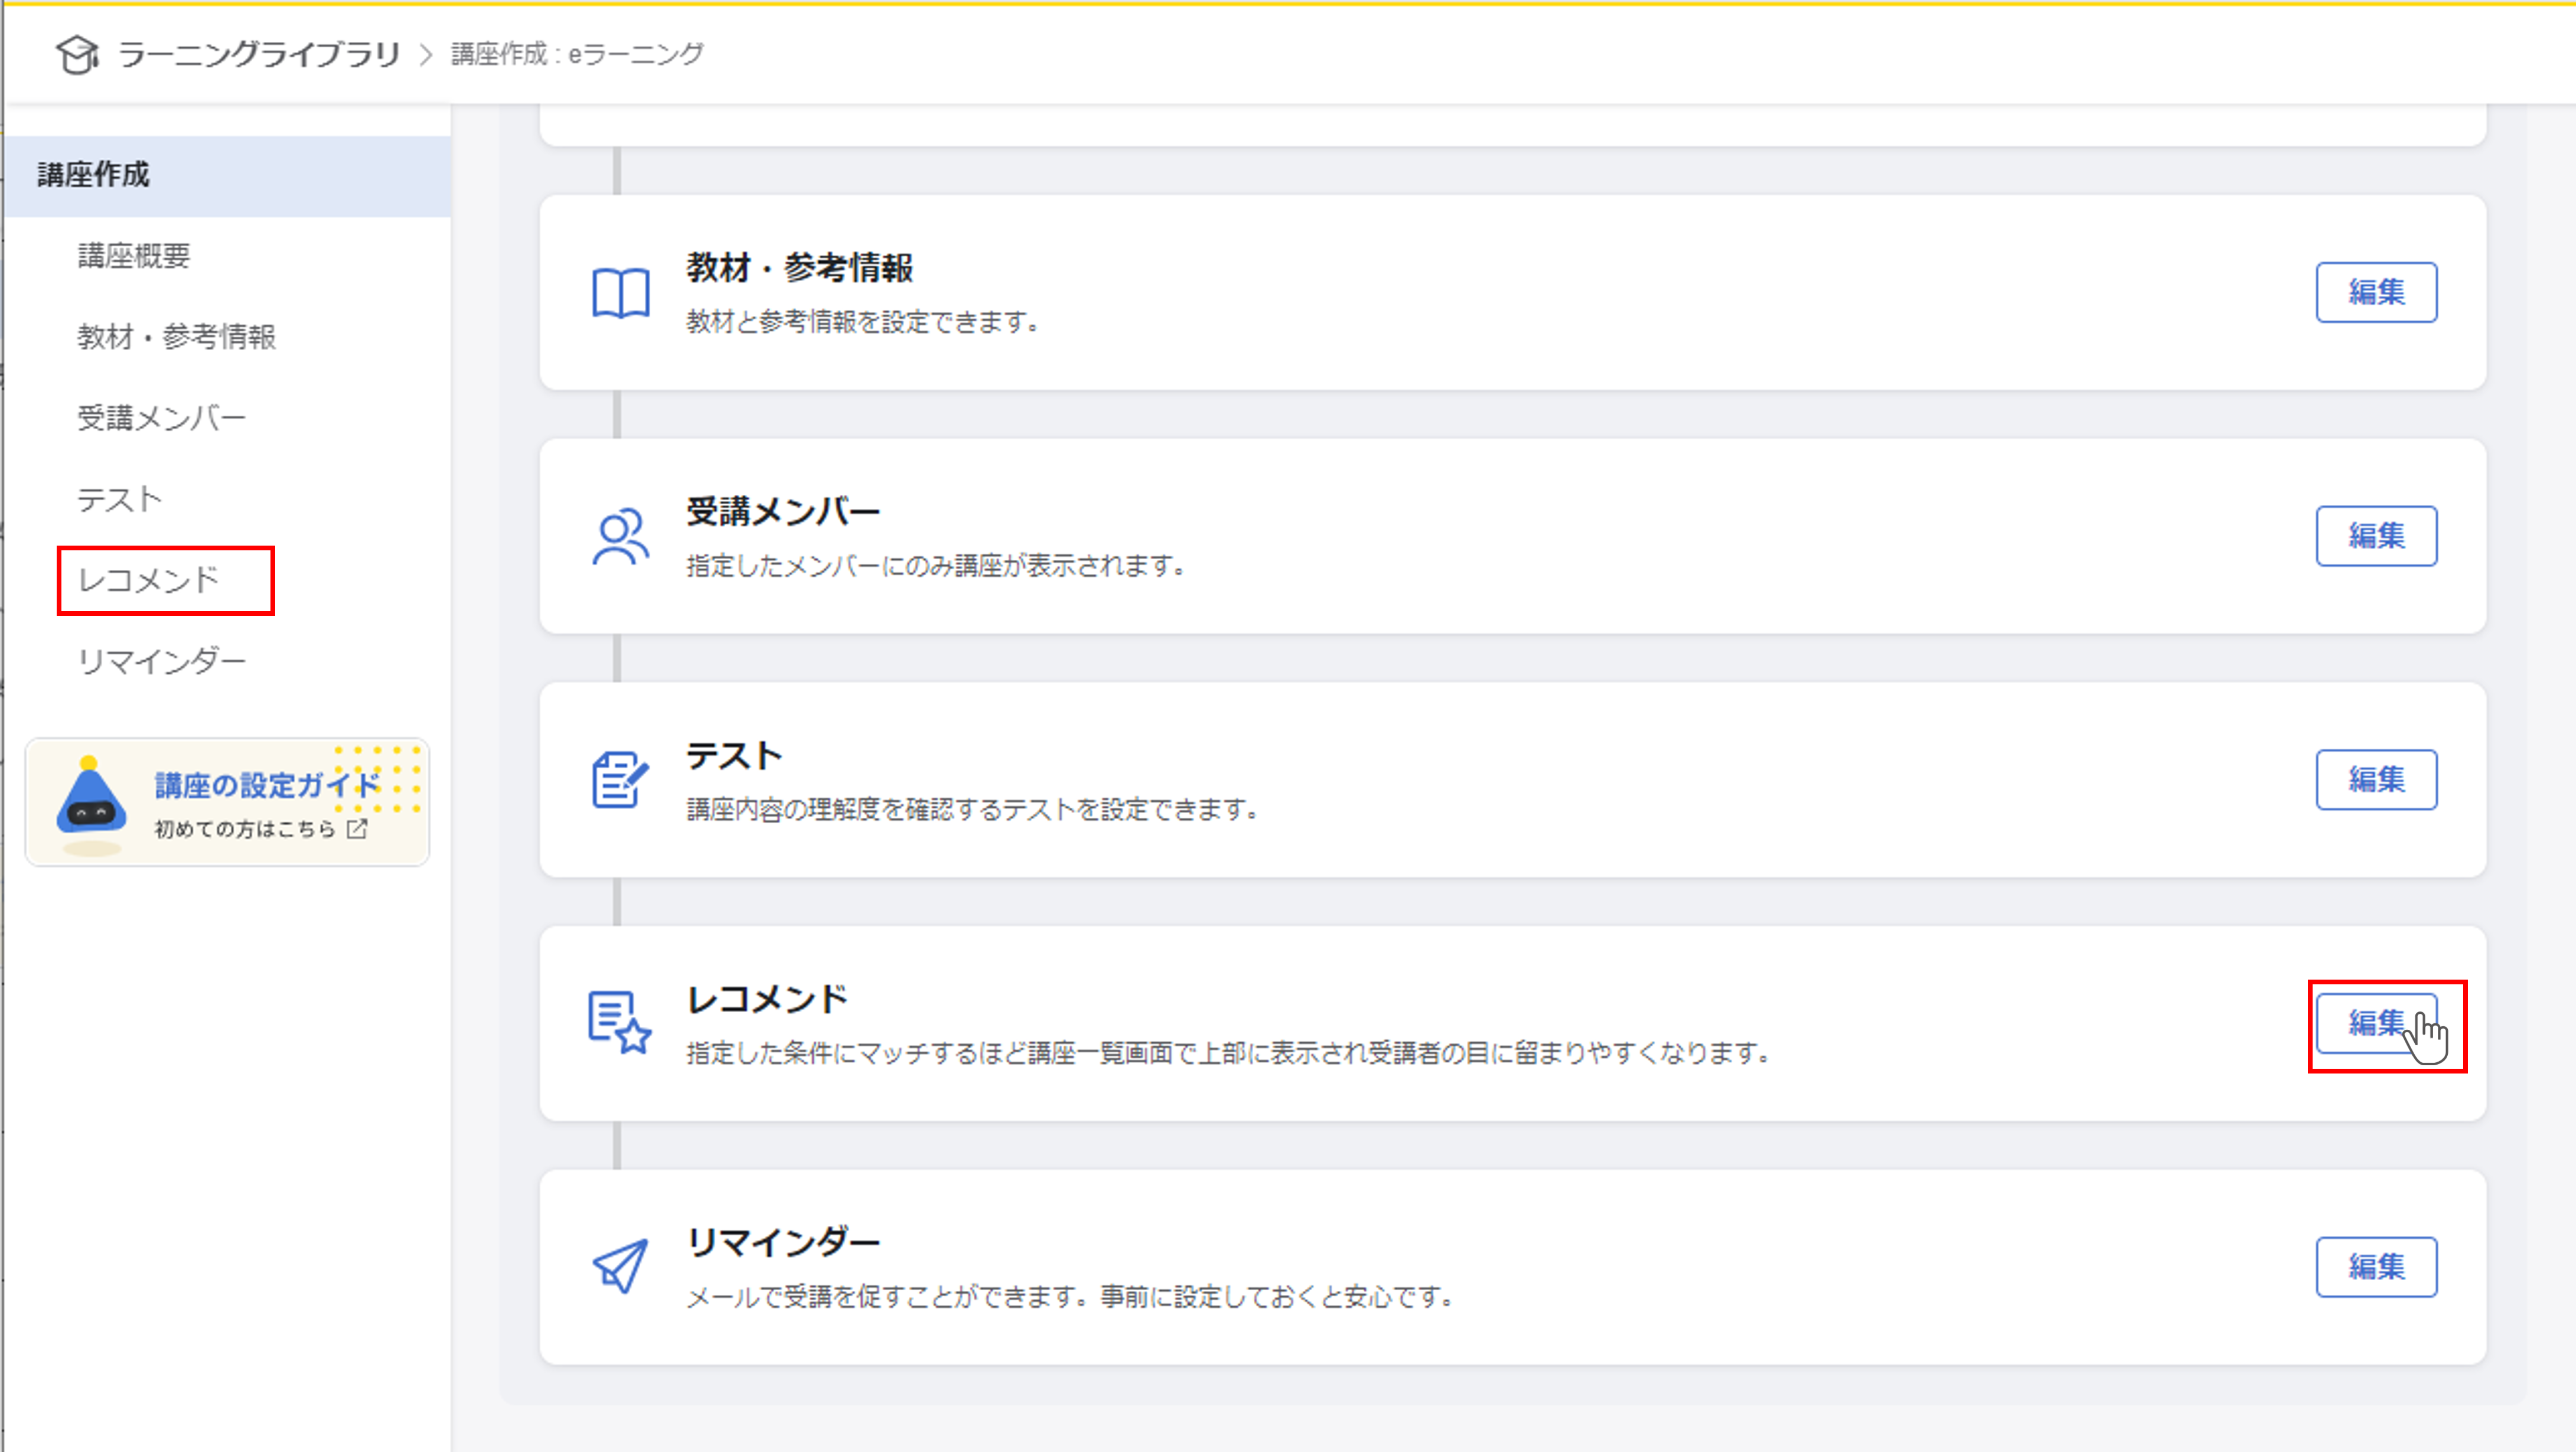Click 講座内容の理解度を確認する description text

(972, 809)
